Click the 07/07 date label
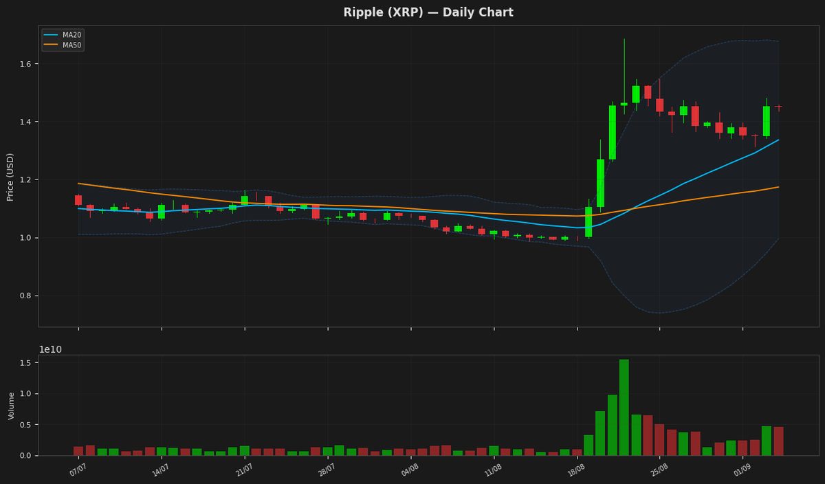Image resolution: width=825 pixels, height=484 pixels. (78, 470)
